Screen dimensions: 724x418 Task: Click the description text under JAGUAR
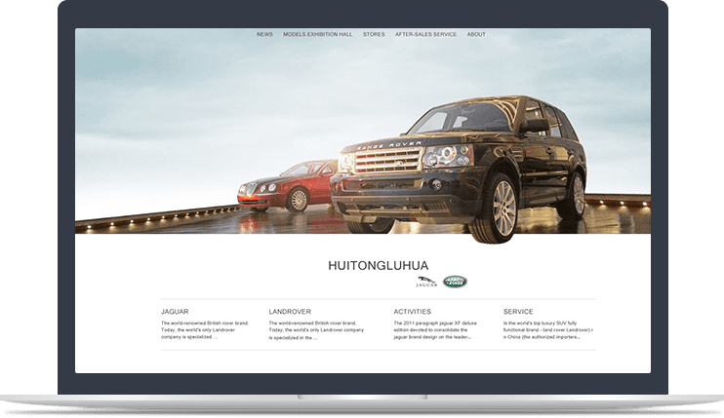(x=205, y=329)
